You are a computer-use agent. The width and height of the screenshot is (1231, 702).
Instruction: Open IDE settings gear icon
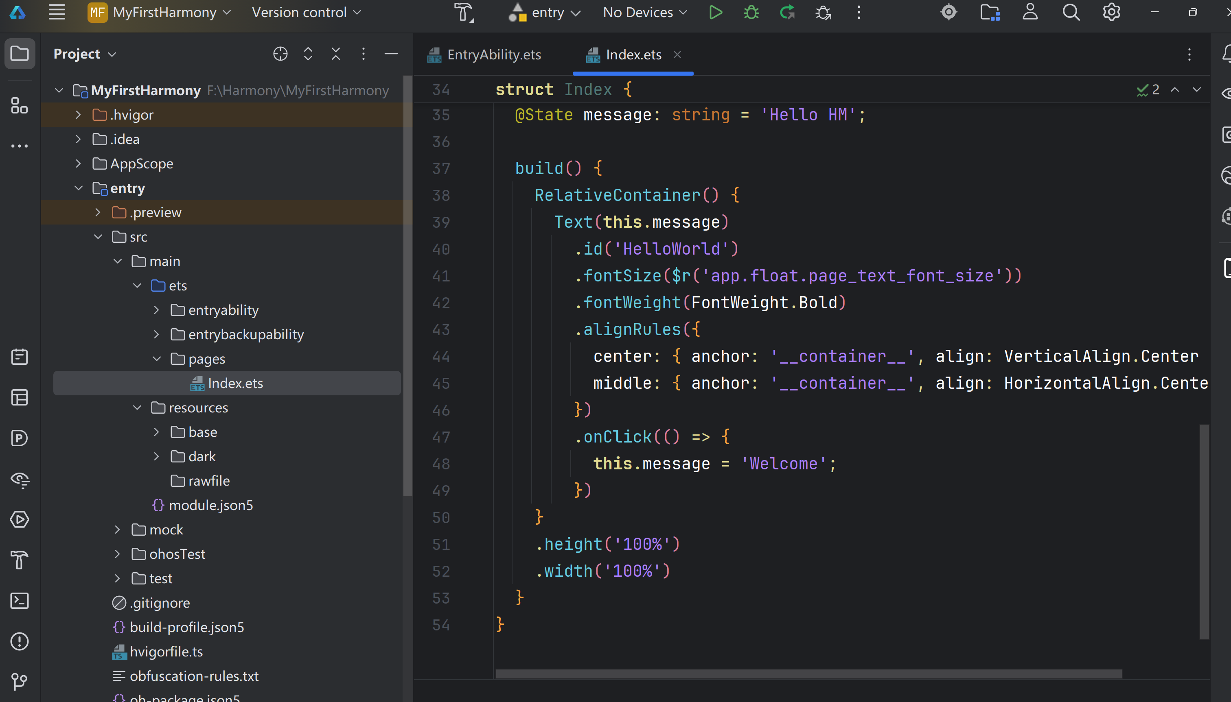click(x=1111, y=12)
